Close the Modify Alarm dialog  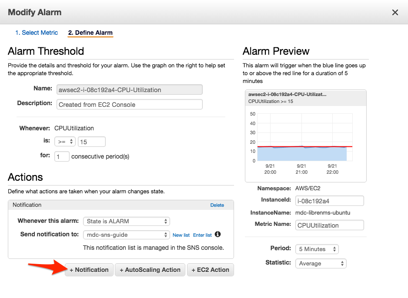click(x=395, y=13)
